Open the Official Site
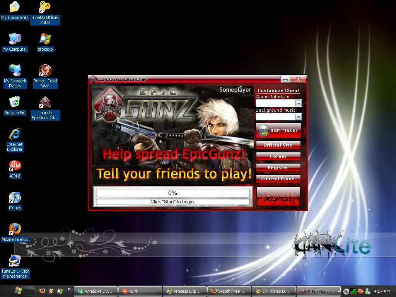 pos(278,145)
